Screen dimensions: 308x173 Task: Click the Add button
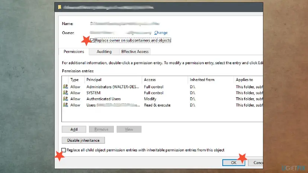tap(74, 129)
